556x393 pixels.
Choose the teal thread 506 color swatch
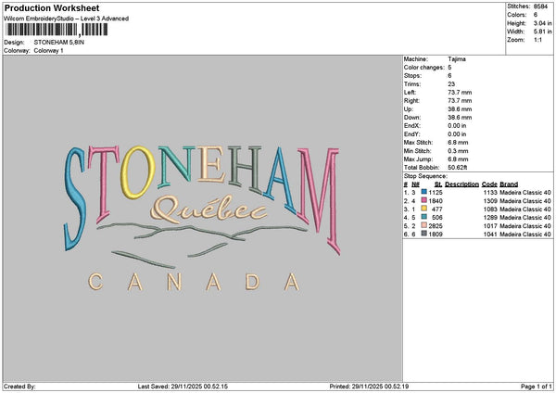coord(423,217)
